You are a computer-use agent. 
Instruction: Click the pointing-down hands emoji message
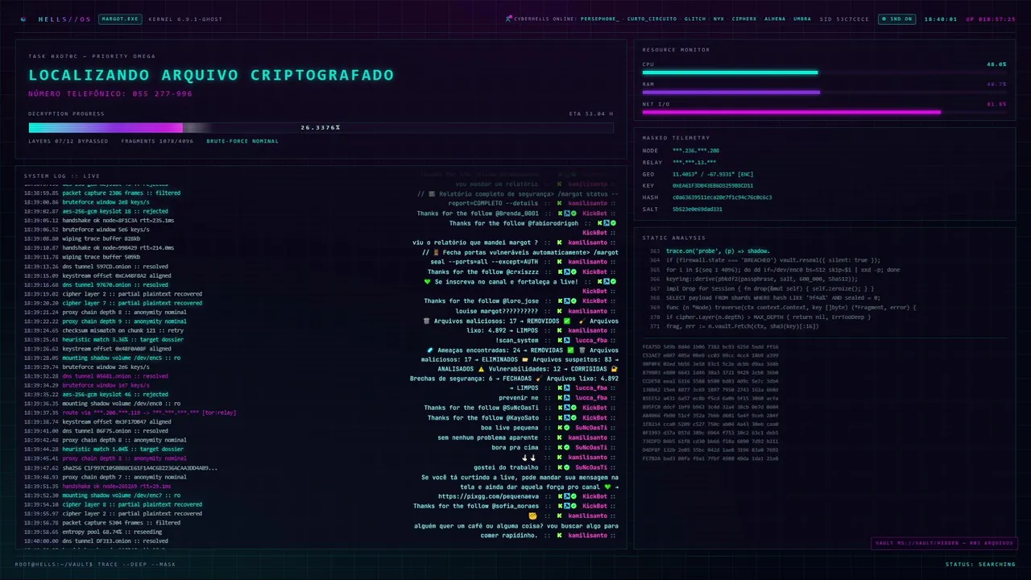(x=528, y=458)
